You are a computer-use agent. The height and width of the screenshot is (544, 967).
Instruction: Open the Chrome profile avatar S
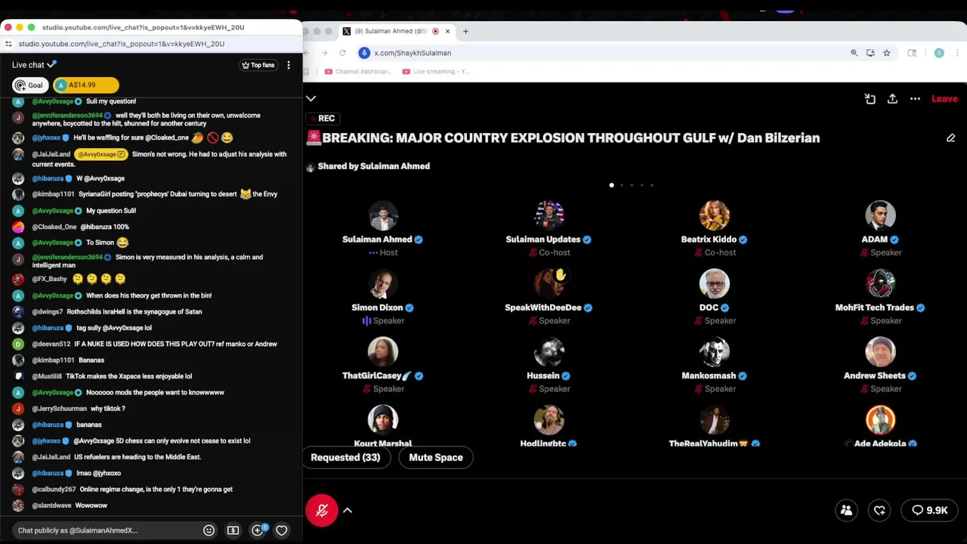(x=939, y=53)
